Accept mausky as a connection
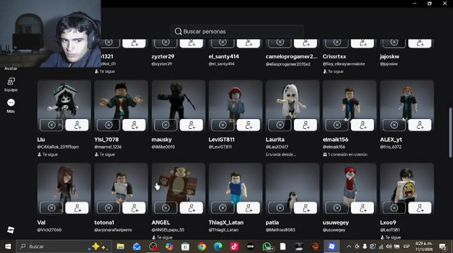453x253 pixels. point(191,125)
